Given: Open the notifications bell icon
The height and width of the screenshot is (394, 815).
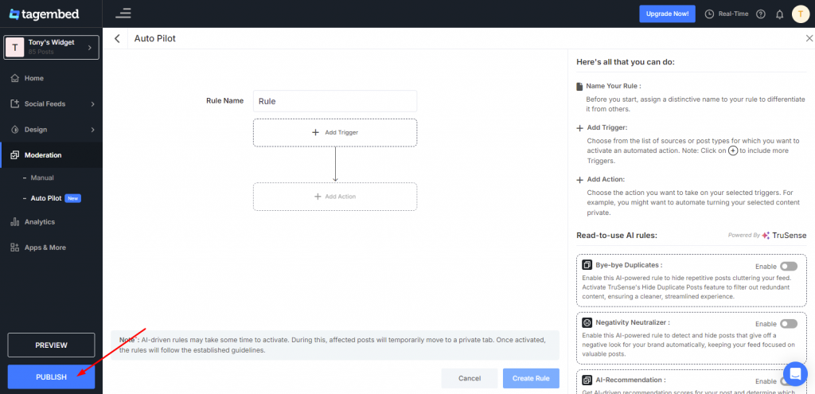Looking at the screenshot, I should [x=780, y=14].
